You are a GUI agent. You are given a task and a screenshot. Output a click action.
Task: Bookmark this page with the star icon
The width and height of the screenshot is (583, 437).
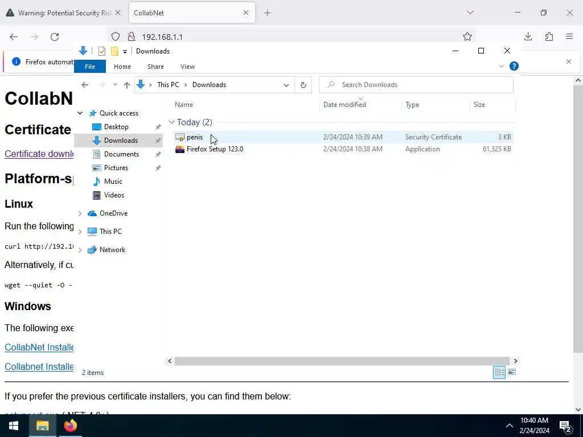click(x=467, y=36)
